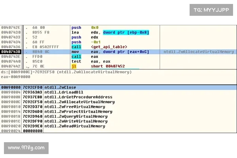Select highlighted mov eax instruction at 0040743B
Viewport: 237px width, 158px height.
118,52
